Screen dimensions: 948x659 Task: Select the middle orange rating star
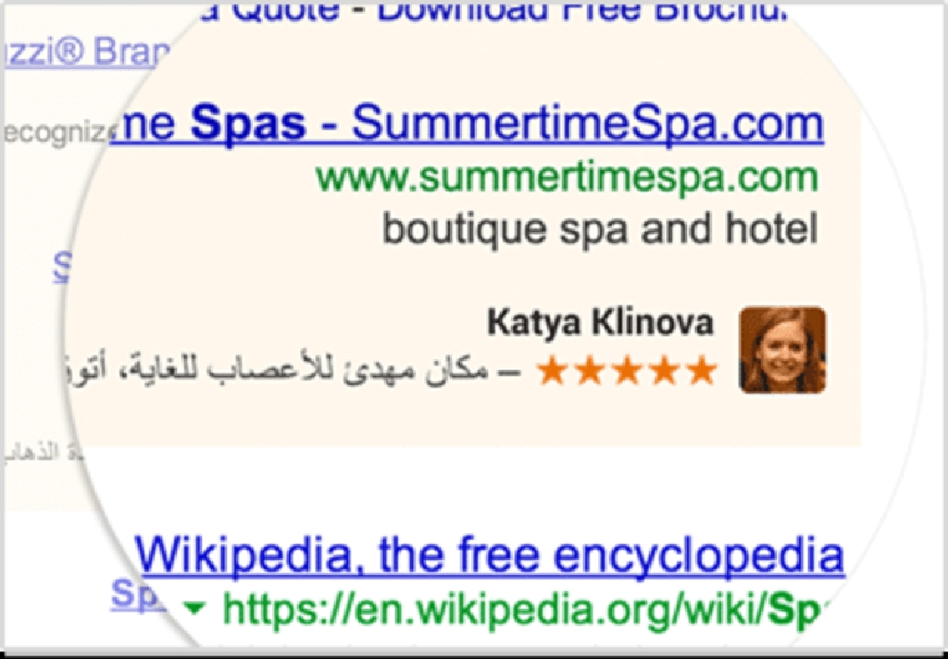[x=627, y=370]
